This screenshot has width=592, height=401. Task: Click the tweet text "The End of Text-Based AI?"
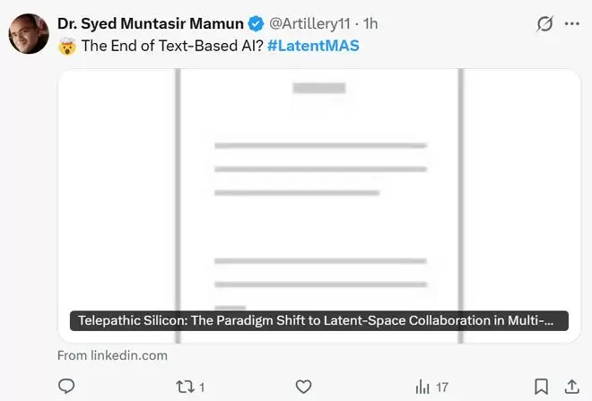pyautogui.click(x=173, y=46)
